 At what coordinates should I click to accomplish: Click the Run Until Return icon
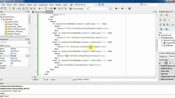pyautogui.click(x=65, y=8)
